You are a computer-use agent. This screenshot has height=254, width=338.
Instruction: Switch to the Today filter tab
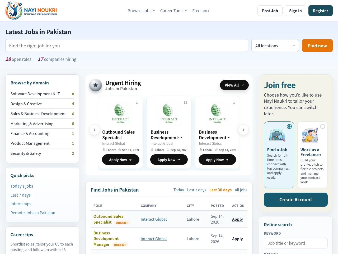pos(179,190)
